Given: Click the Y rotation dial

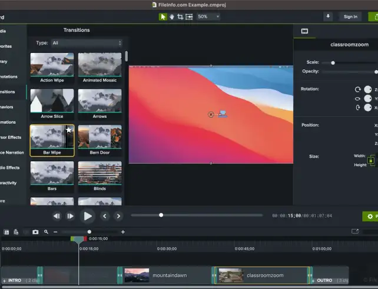Looking at the screenshot, I should [x=367, y=98].
